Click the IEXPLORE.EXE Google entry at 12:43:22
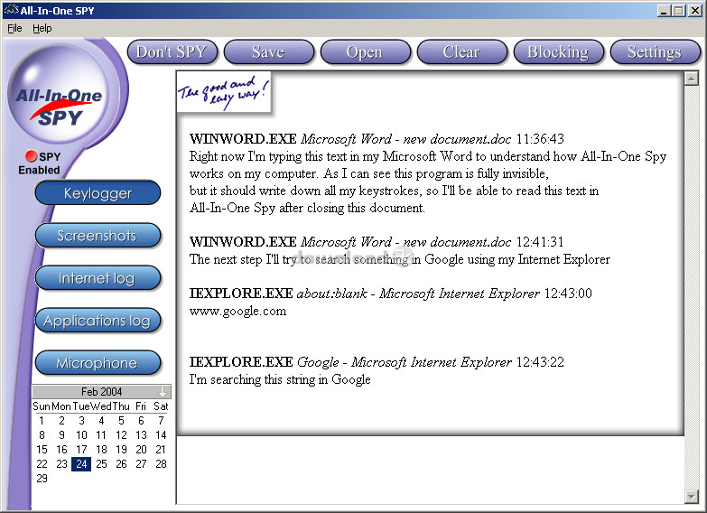 377,362
